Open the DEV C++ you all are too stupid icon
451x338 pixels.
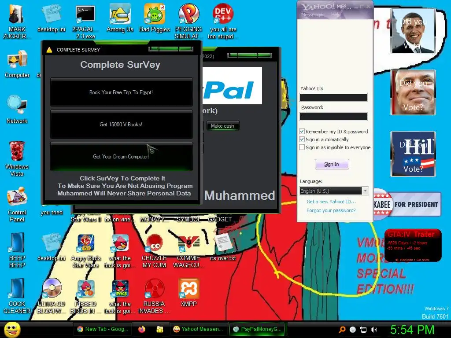(x=223, y=22)
